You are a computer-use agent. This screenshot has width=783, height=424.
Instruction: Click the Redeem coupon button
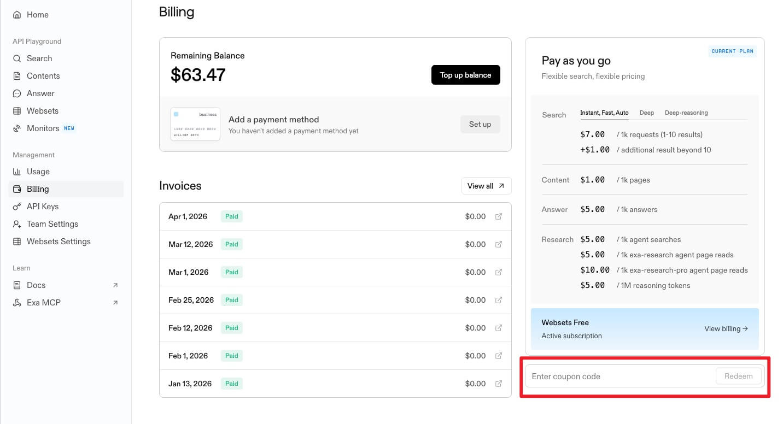[738, 376]
